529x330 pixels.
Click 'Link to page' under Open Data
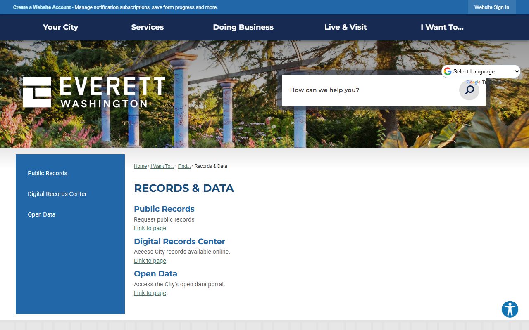point(150,293)
